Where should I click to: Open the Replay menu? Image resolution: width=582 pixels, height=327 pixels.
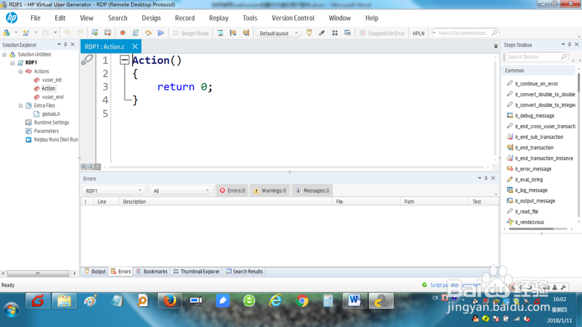pyautogui.click(x=219, y=18)
